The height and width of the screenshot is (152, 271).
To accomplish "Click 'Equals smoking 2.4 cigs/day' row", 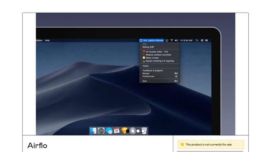I will [159, 61].
